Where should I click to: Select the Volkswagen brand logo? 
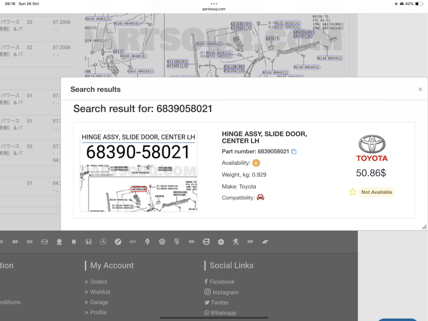(x=162, y=241)
